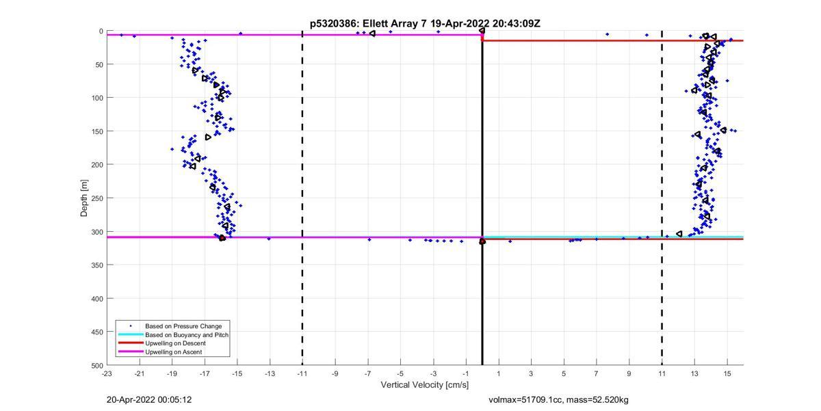Click the dashed vertical line at -11 cm/s
The image size is (821, 411).
(x=302, y=198)
